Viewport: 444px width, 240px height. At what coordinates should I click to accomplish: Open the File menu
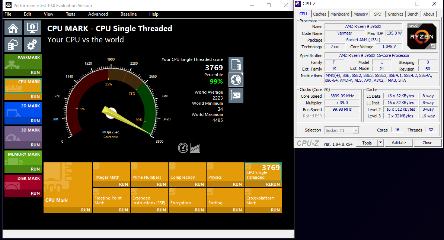coord(8,14)
